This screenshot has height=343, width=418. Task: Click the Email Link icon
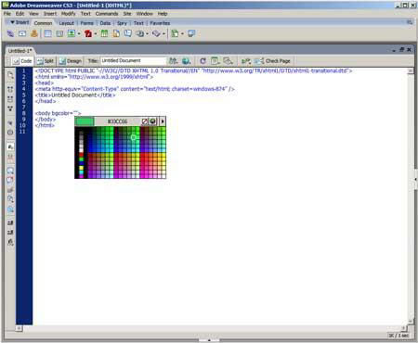[22, 33]
